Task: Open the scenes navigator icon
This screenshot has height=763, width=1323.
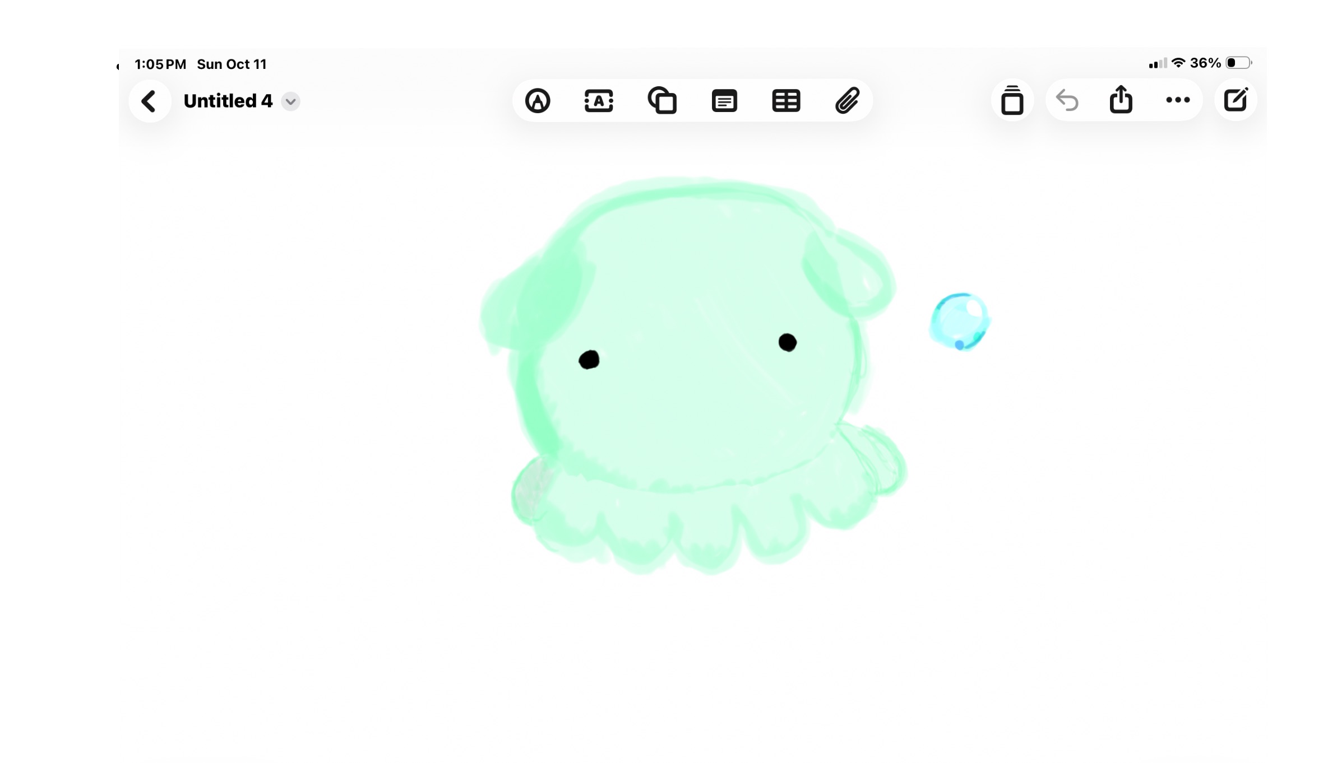Action: point(1012,100)
